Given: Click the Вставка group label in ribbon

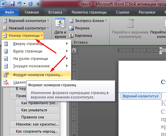Looking at the screenshot, I should pos(80,42).
